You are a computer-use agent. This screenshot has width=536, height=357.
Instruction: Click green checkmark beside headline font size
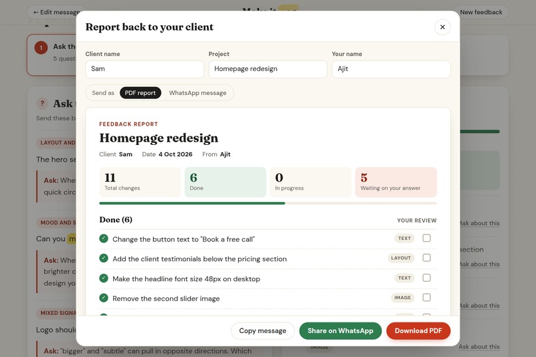(104, 279)
